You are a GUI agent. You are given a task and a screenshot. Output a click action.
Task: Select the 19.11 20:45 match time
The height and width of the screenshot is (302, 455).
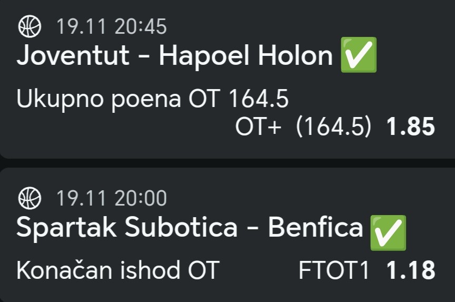click(111, 26)
